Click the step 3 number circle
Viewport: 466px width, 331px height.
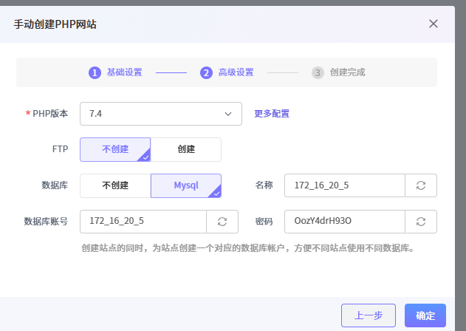click(318, 72)
